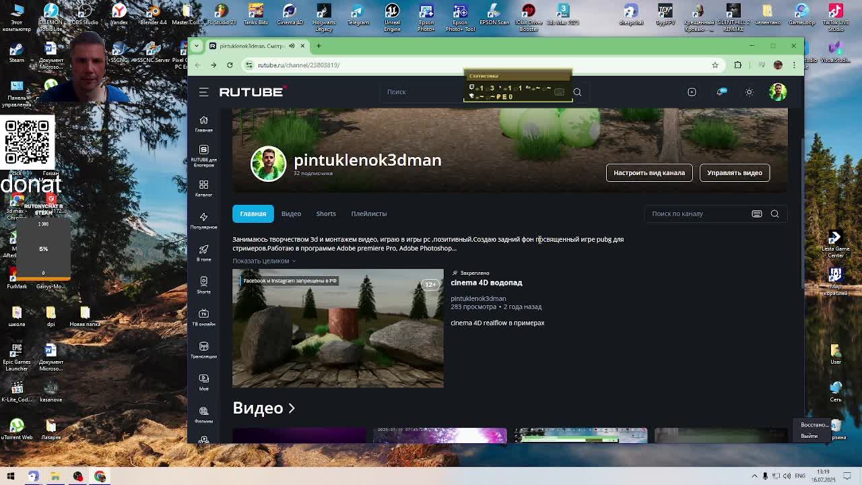Expand Показать целиком description
862x485 pixels.
click(263, 261)
